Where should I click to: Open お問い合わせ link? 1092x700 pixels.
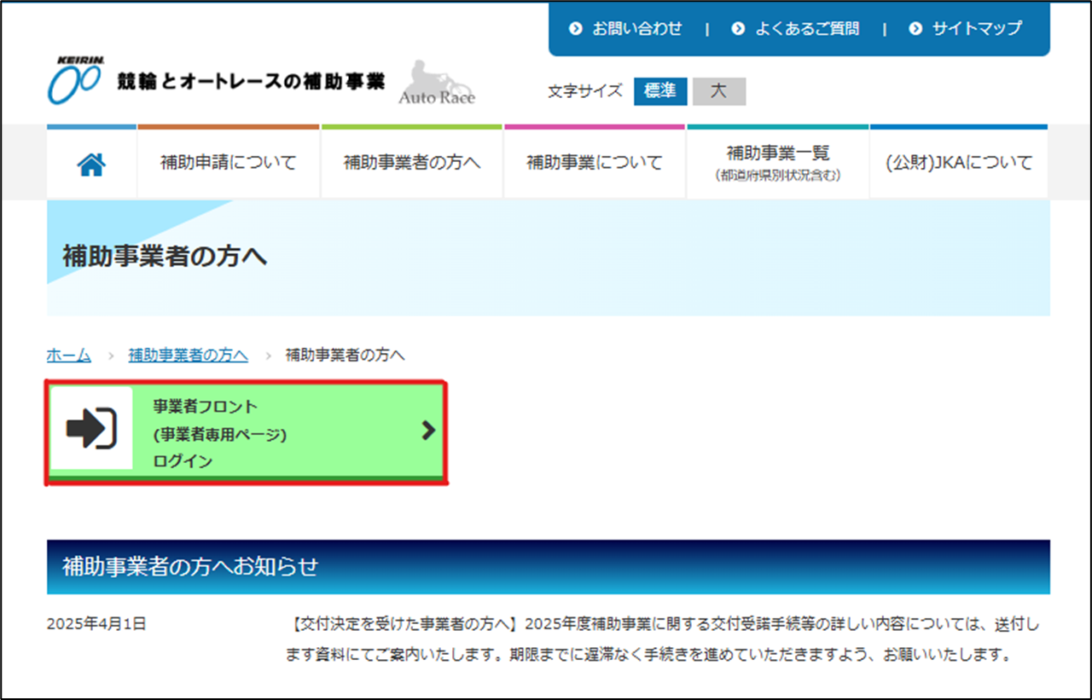tap(637, 29)
